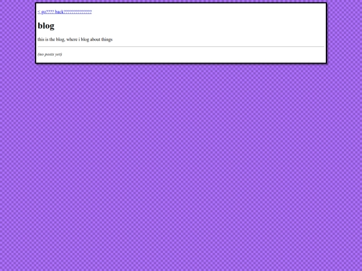Select the "blog" heading text
The width and height of the screenshot is (362, 271).
click(46, 25)
